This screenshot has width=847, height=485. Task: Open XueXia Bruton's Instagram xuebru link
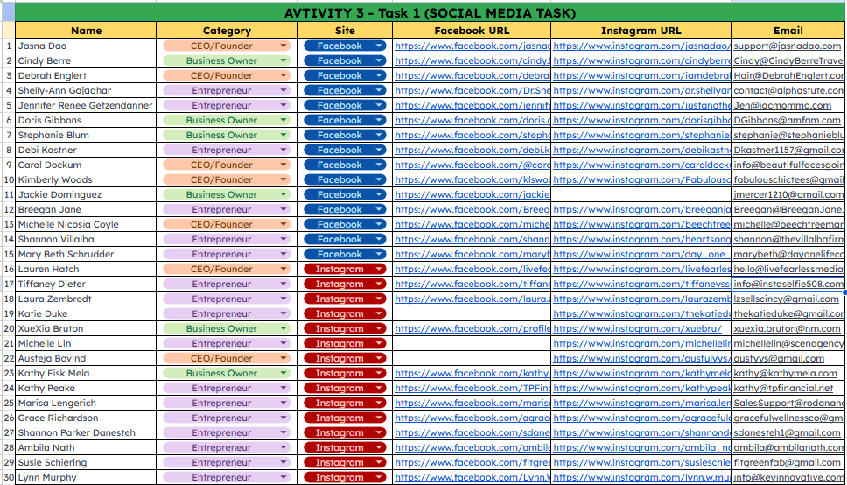637,328
